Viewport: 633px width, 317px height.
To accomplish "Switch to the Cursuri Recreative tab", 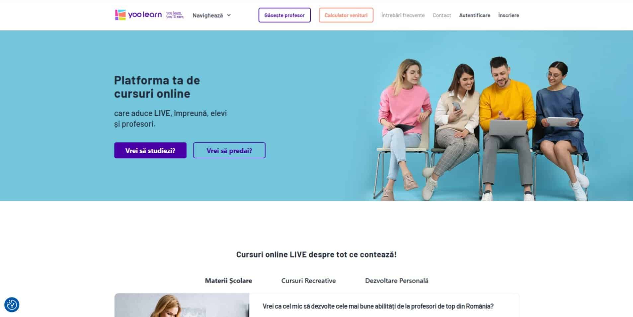I will point(308,280).
